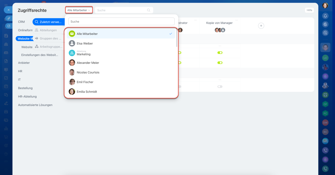Viewport: 335px width, 175px height.
Task: Click the copy link icon beside the panel
Action: click(9, 18)
